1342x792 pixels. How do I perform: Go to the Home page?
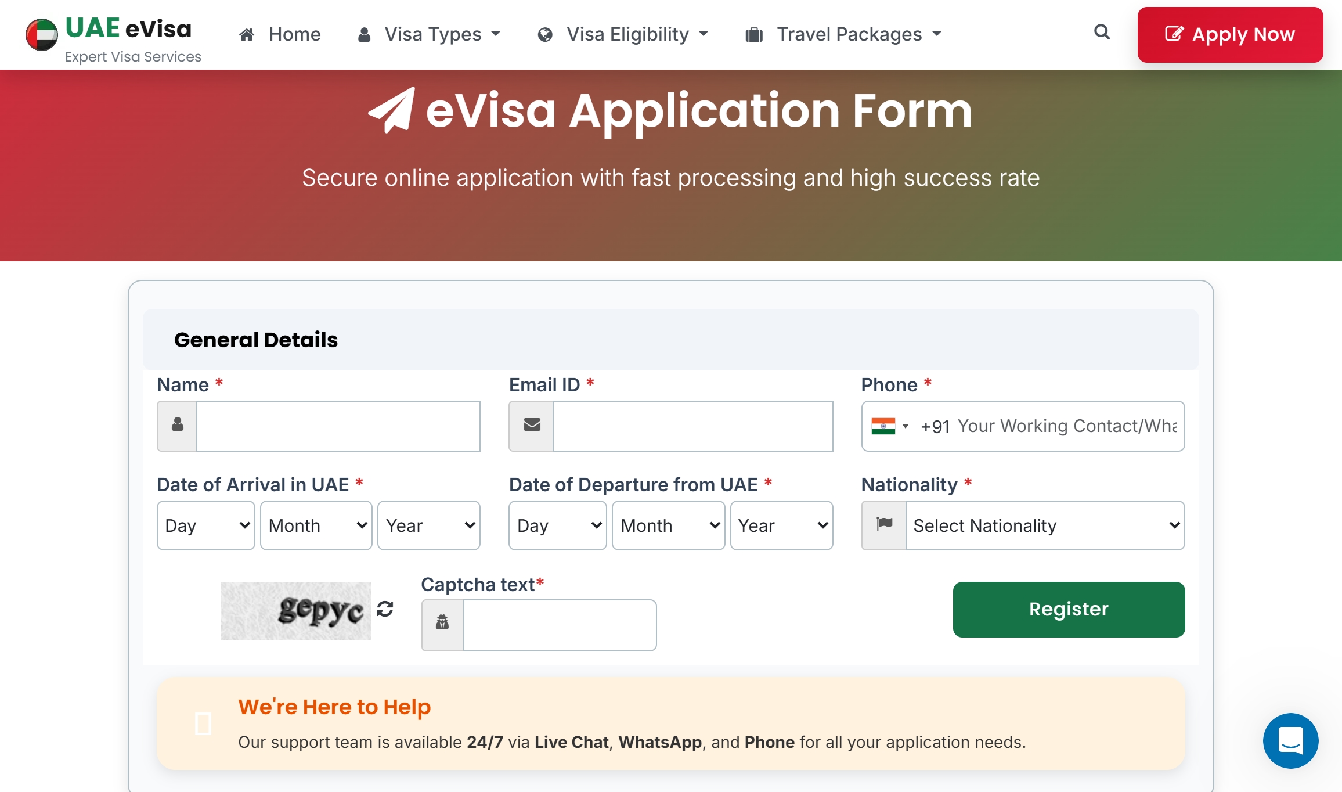pyautogui.click(x=280, y=34)
